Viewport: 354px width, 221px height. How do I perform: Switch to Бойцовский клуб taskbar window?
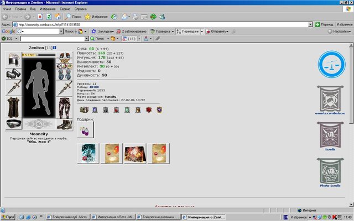68,217
